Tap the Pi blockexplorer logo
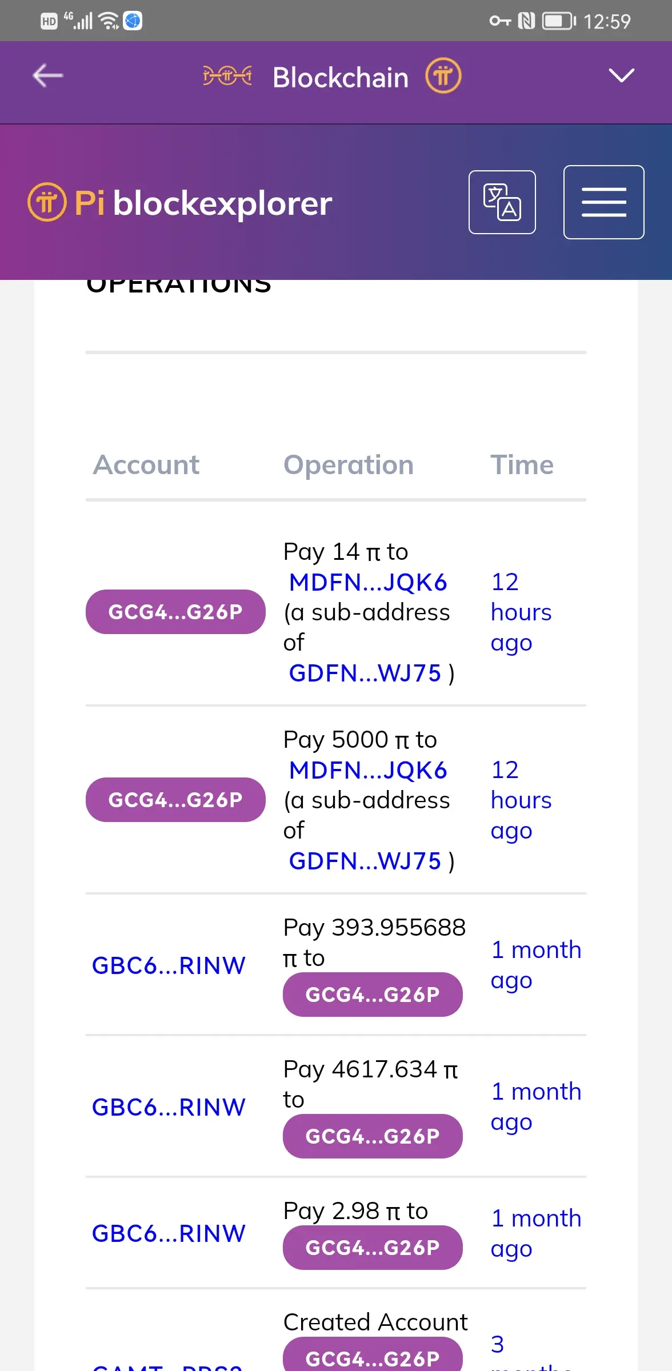The height and width of the screenshot is (1371, 672). (x=181, y=203)
